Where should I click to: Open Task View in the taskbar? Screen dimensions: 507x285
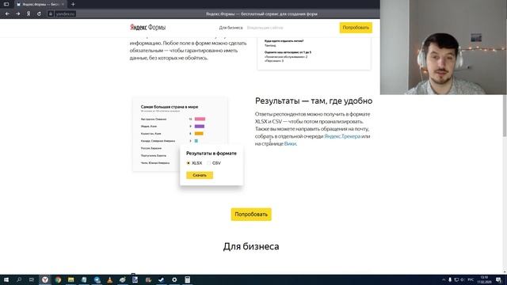pos(32,279)
